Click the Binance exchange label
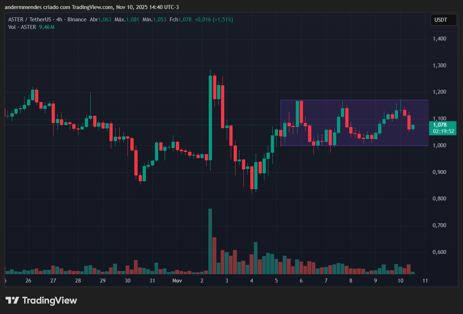This screenshot has width=463, height=314. click(77, 20)
